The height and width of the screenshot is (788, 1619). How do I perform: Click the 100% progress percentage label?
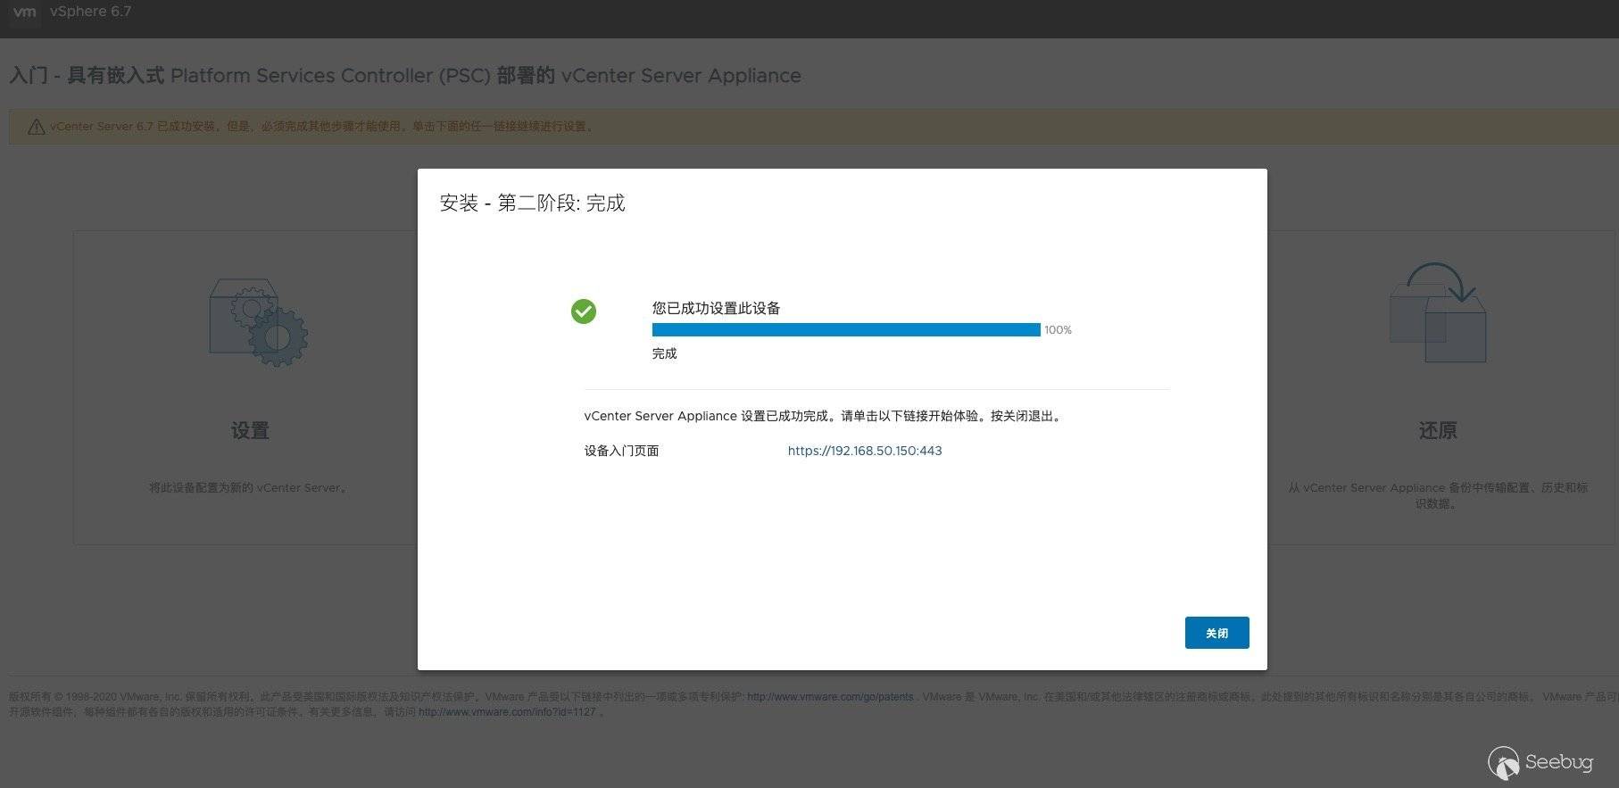tap(1059, 330)
